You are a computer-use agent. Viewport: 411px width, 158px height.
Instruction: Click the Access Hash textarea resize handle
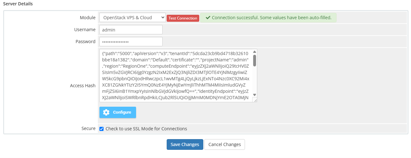pos(254,100)
